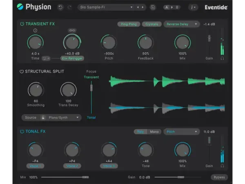
Task: Load the previous preset using the left arrow
Action: [138, 7]
